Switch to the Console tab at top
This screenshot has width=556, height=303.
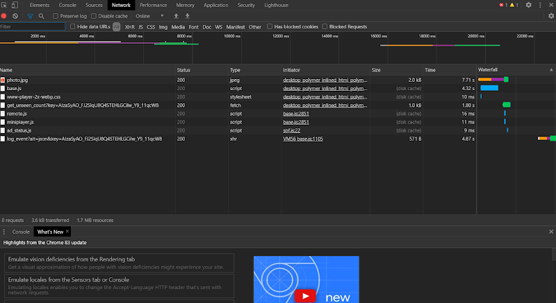tap(67, 5)
